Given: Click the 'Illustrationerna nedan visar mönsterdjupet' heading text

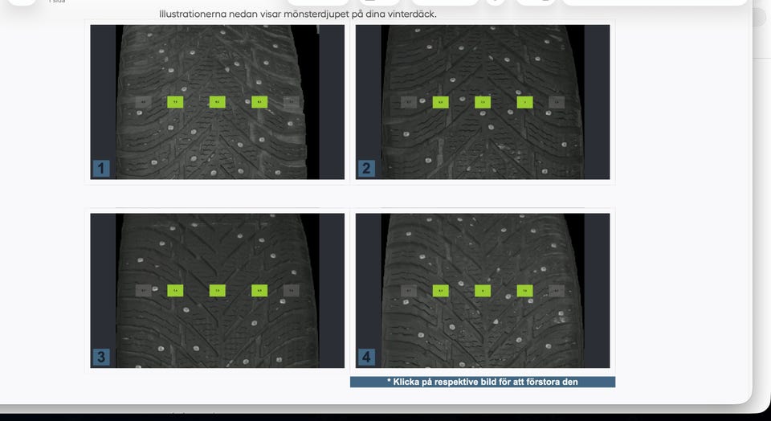Looking at the screenshot, I should (298, 14).
